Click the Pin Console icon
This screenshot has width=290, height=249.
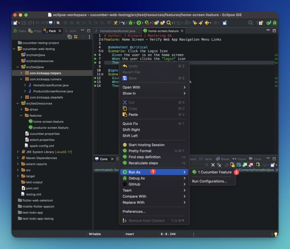pos(258,165)
